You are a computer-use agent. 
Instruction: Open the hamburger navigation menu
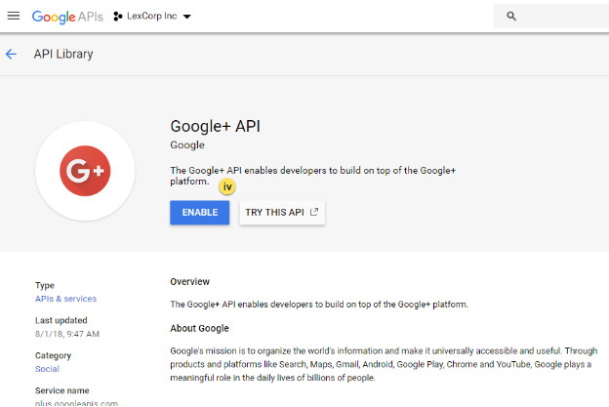(x=14, y=16)
